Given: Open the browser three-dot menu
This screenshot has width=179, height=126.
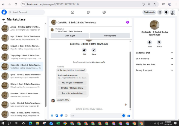Looking at the screenshot, I should [x=176, y=4].
